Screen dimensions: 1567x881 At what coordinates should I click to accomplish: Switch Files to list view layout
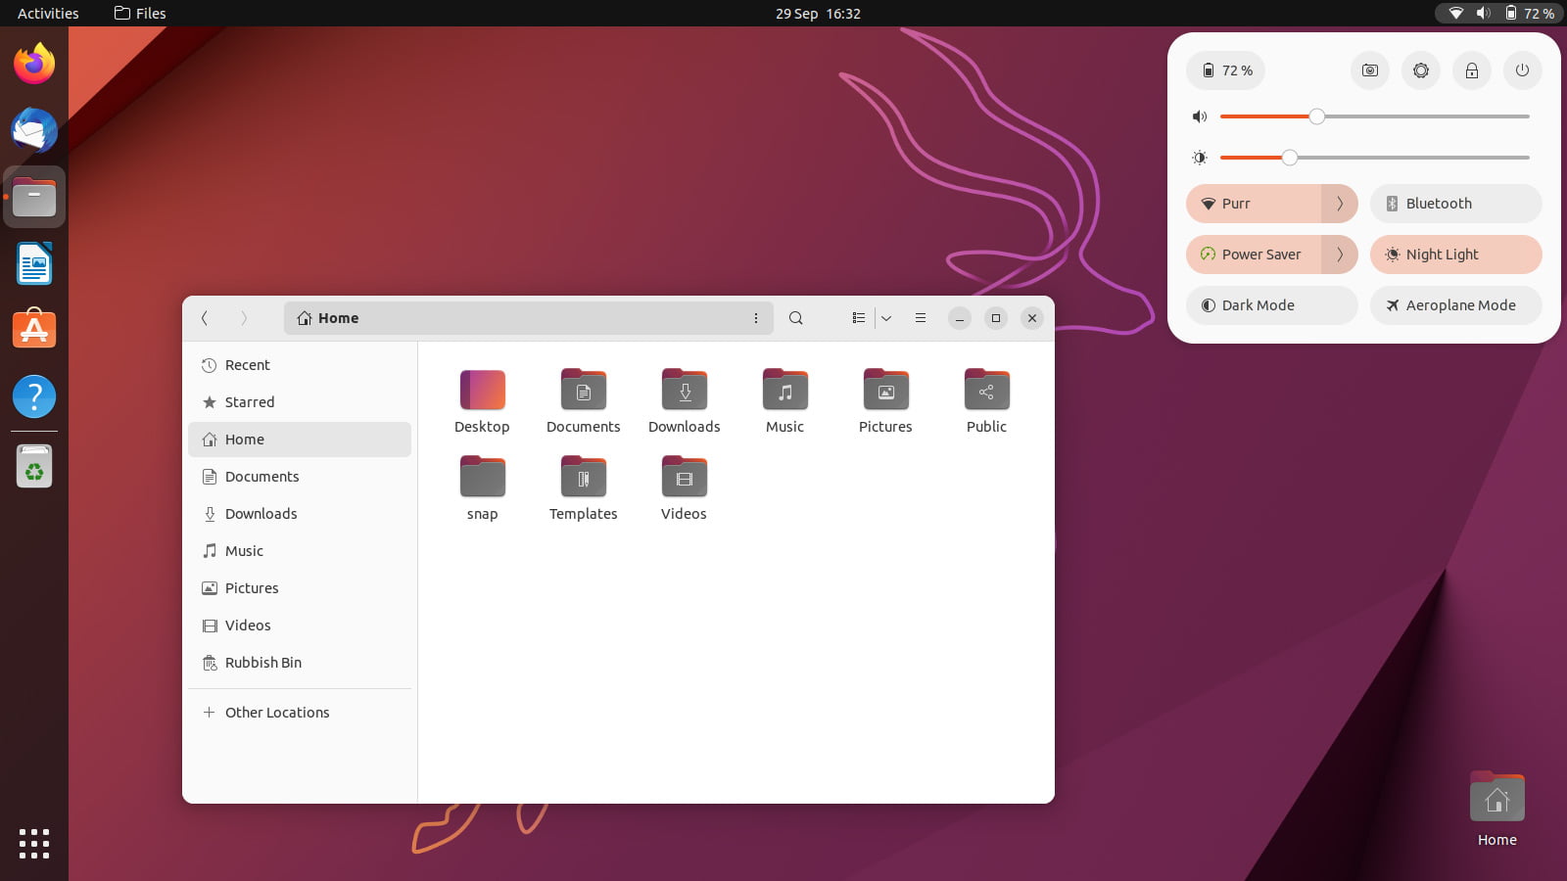tap(857, 317)
